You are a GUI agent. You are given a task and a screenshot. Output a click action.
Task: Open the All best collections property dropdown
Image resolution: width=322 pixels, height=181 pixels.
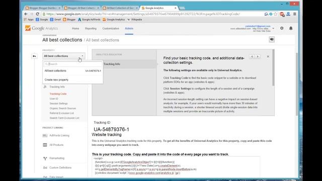point(64,56)
